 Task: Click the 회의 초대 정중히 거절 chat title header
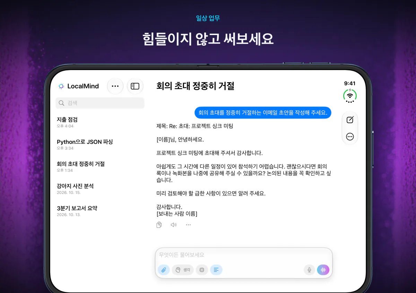click(196, 86)
